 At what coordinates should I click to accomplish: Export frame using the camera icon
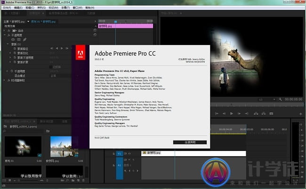pyautogui.click(x=271, y=114)
